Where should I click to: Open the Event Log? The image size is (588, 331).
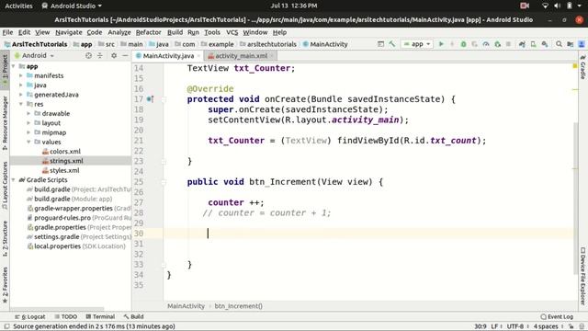coord(557,316)
